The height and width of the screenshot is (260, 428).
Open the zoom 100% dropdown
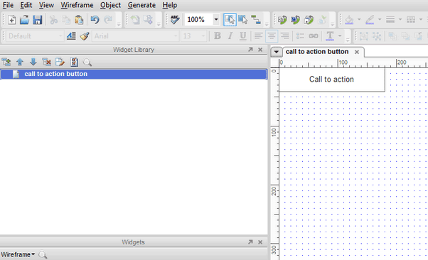pyautogui.click(x=216, y=19)
